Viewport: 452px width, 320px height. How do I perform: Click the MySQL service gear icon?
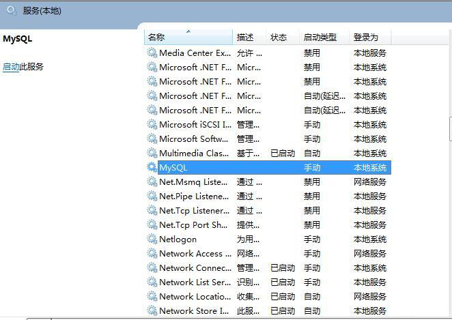point(152,167)
